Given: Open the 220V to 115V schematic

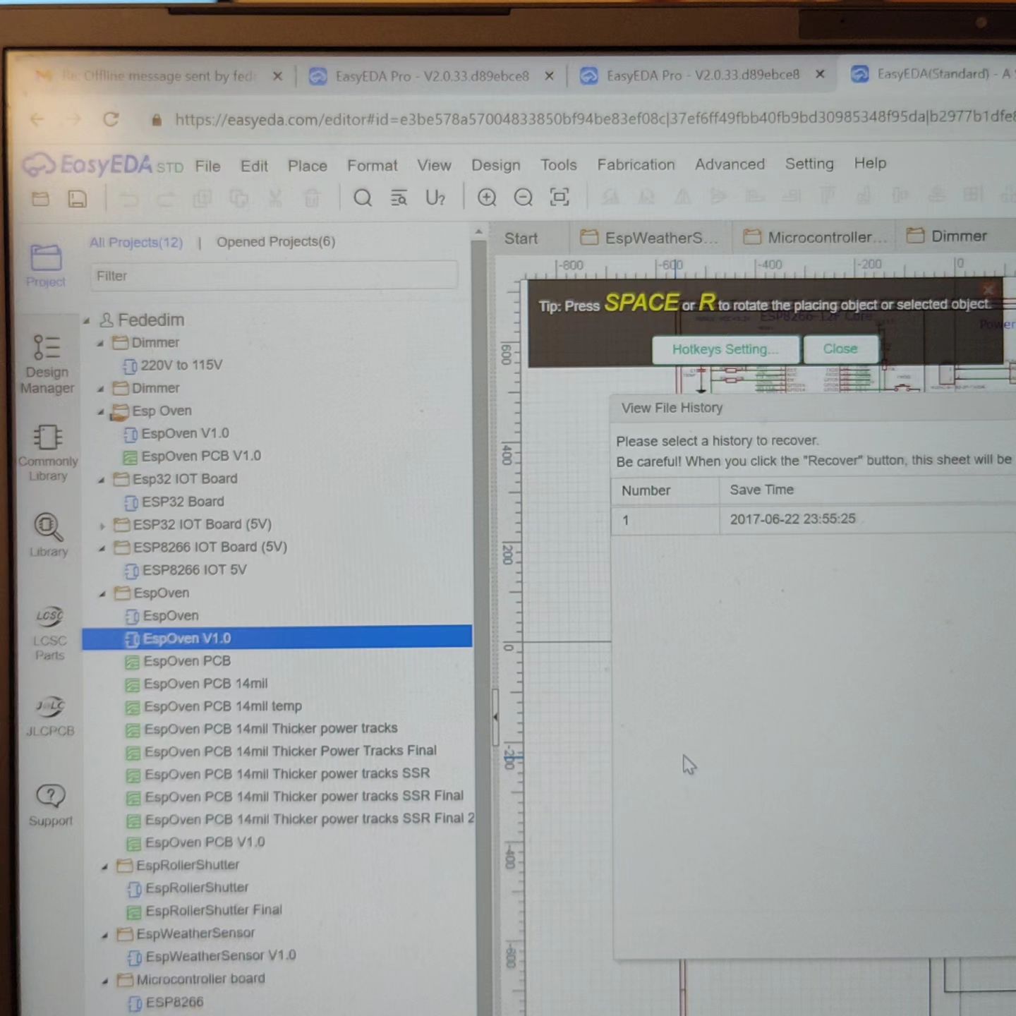Looking at the screenshot, I should click(181, 365).
